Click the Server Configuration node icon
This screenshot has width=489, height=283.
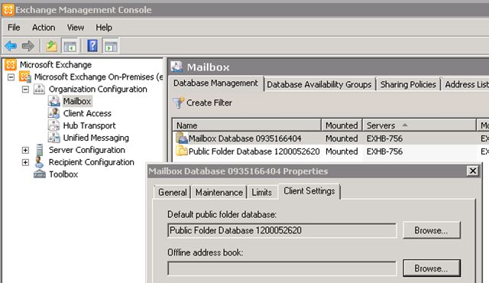39,150
